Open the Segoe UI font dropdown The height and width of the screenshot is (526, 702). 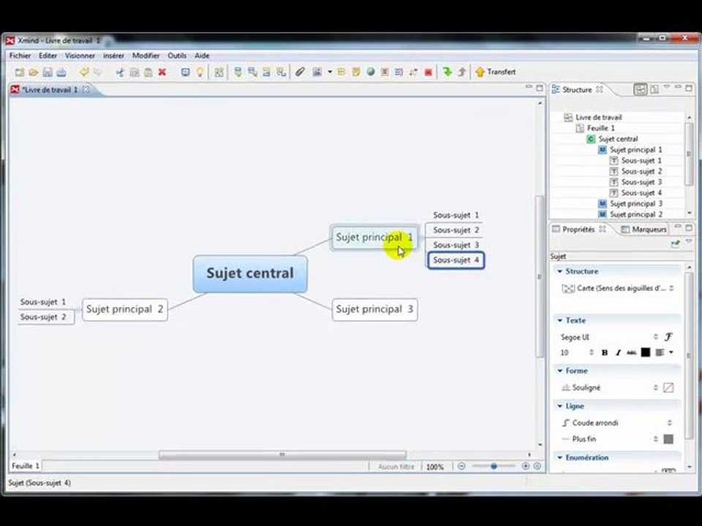point(609,338)
